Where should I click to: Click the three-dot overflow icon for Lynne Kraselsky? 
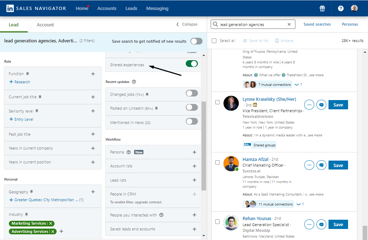[x=309, y=104]
